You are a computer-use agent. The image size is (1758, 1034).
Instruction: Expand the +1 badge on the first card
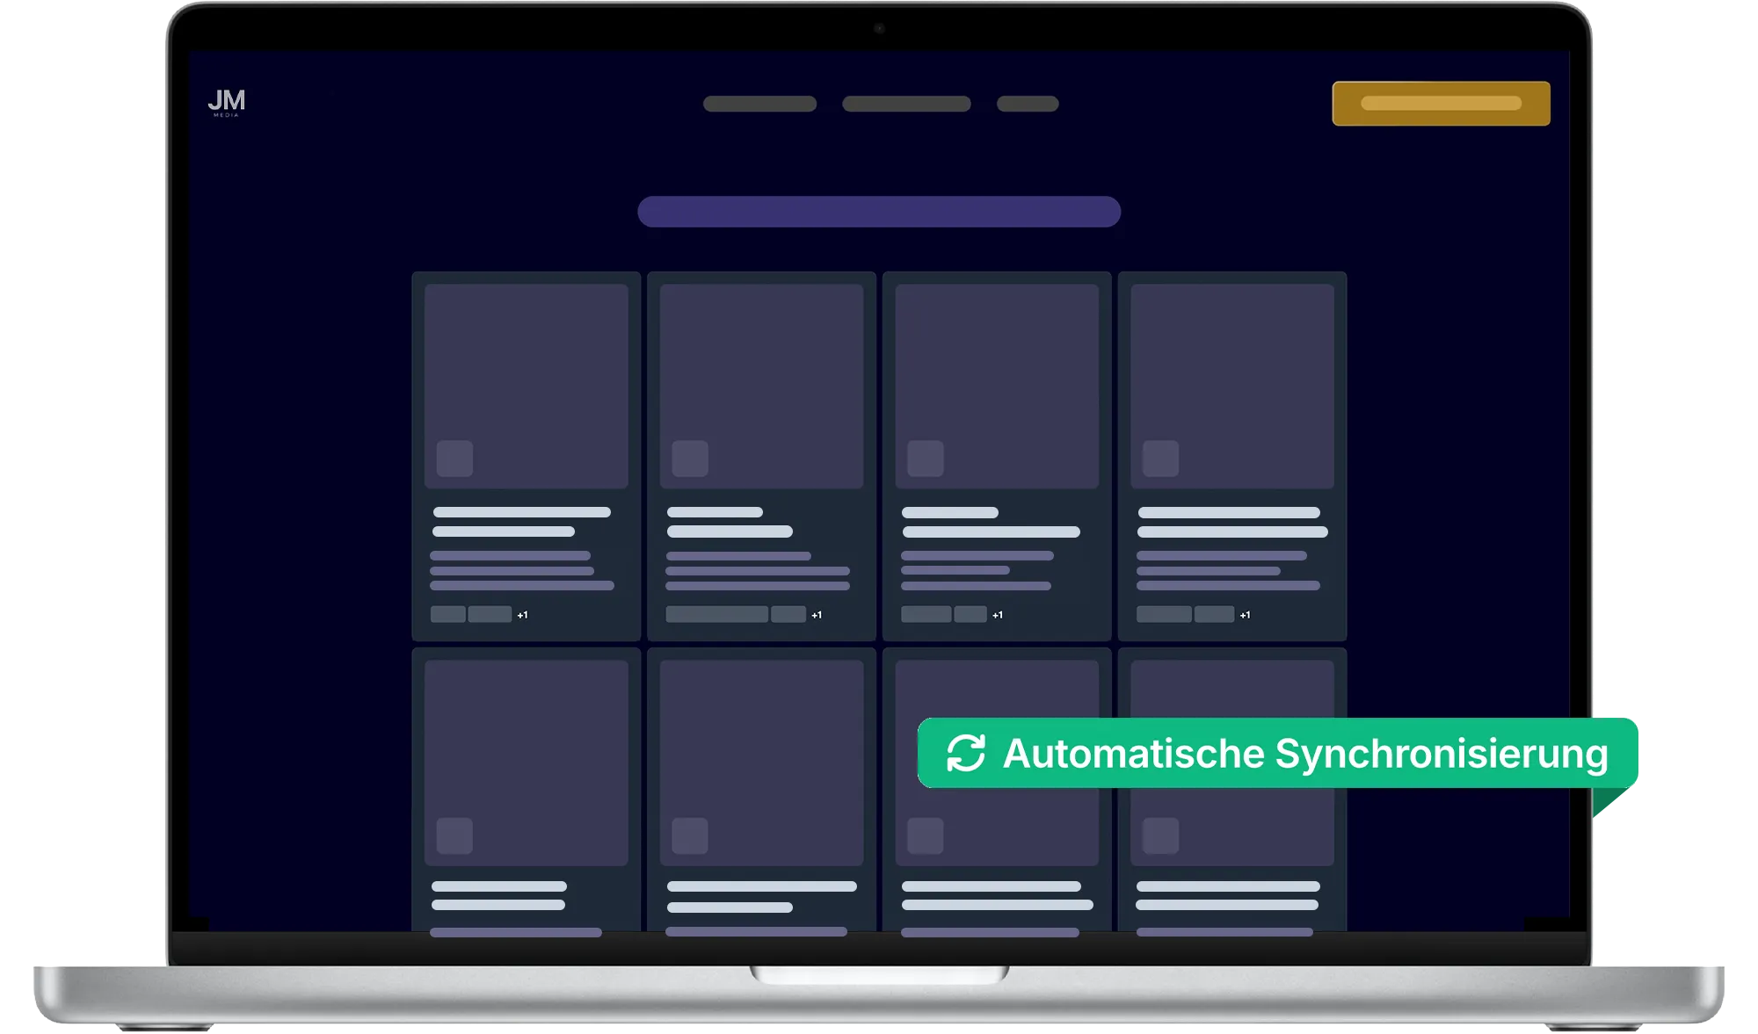click(522, 614)
